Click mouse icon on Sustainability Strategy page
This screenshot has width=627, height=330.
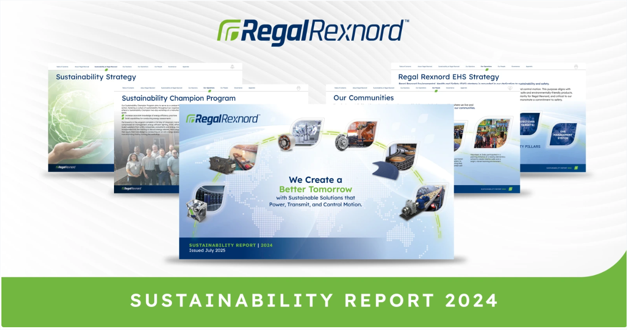pyautogui.click(x=232, y=67)
